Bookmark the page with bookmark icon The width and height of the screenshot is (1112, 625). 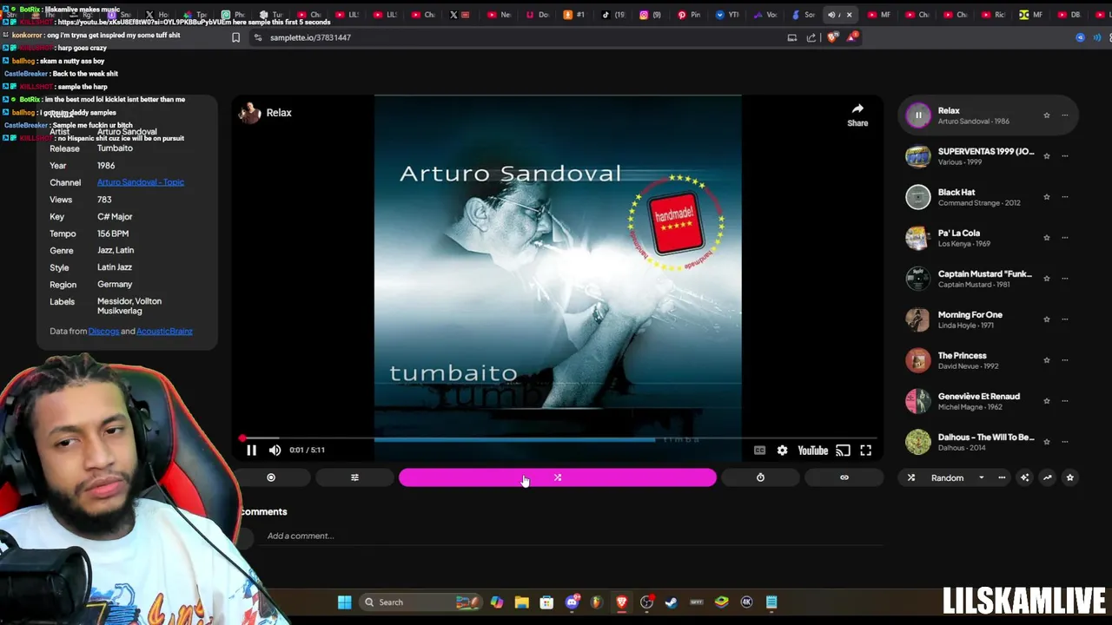pos(235,37)
